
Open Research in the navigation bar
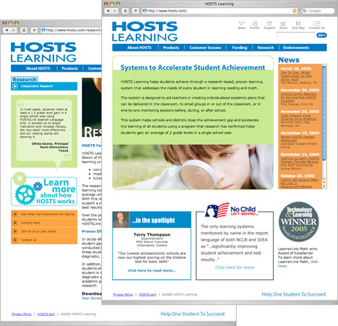point(266,47)
